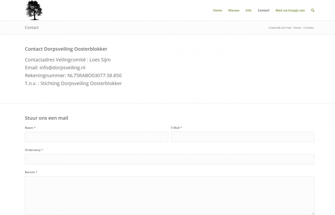Open the Nieuws menu item
This screenshot has height=215, width=335.
pos(233,10)
